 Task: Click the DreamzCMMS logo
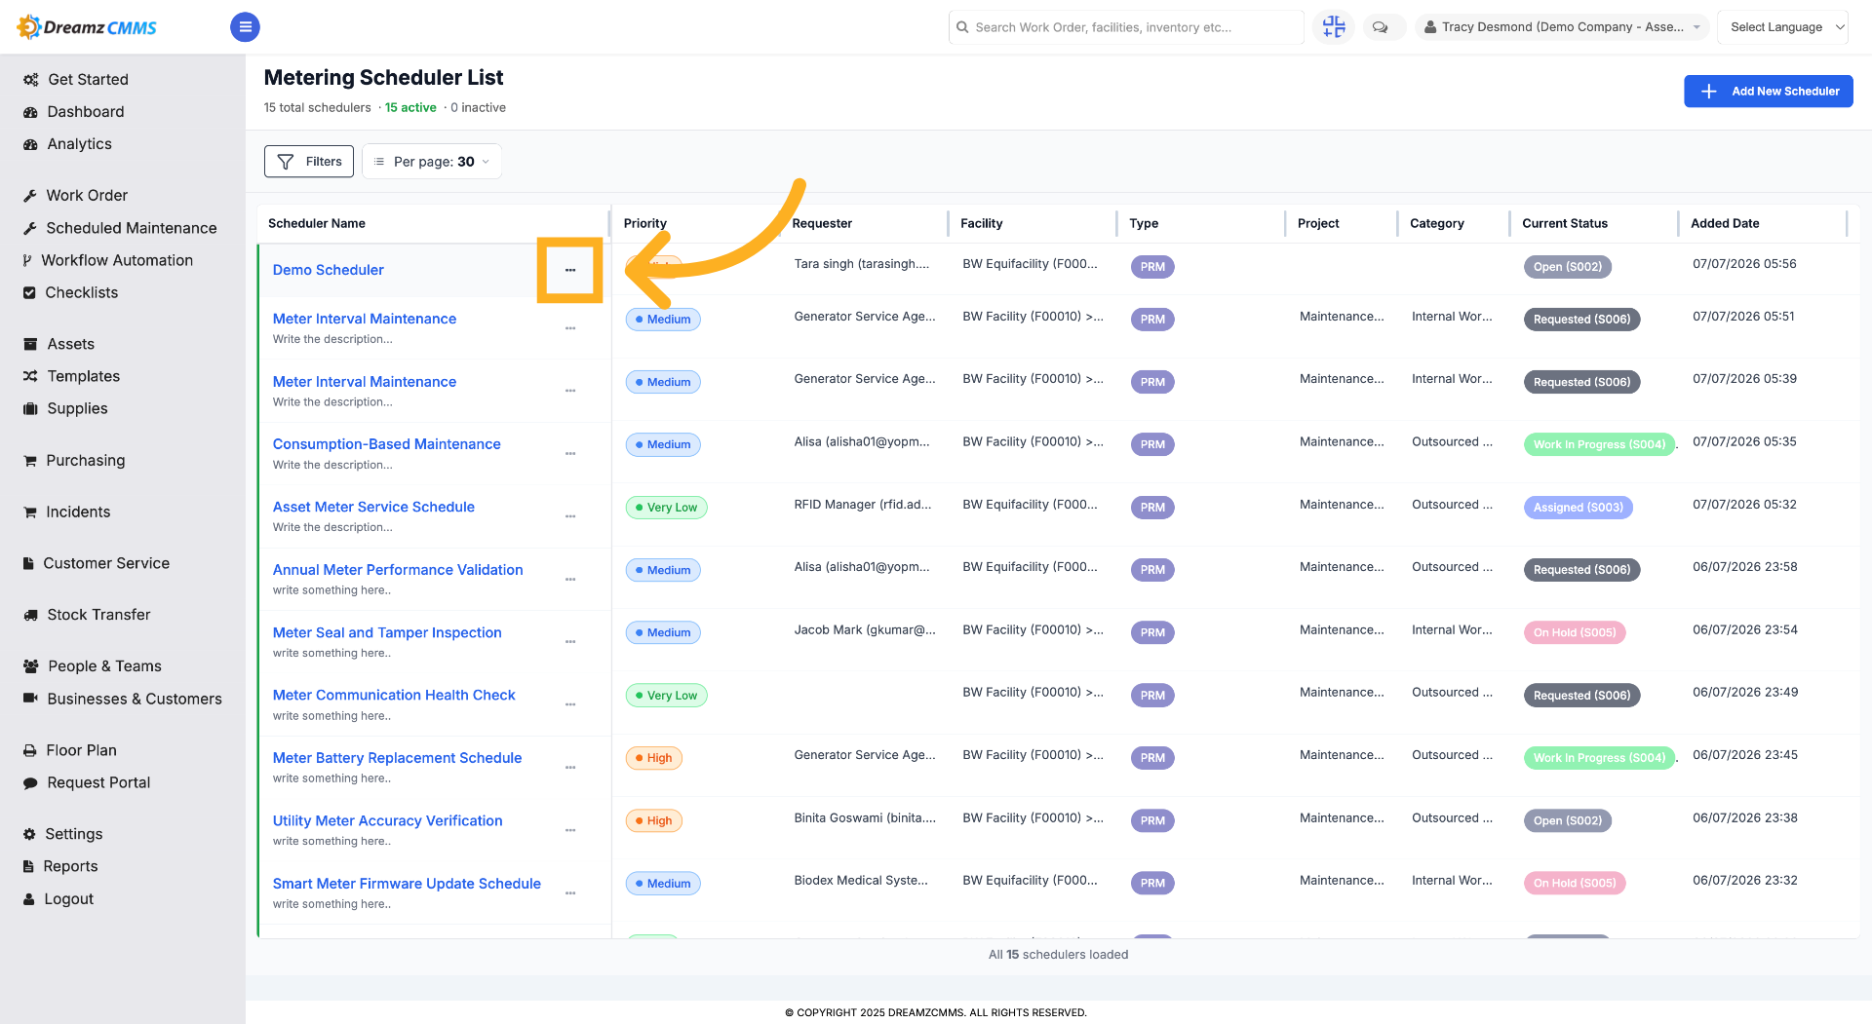click(x=87, y=27)
